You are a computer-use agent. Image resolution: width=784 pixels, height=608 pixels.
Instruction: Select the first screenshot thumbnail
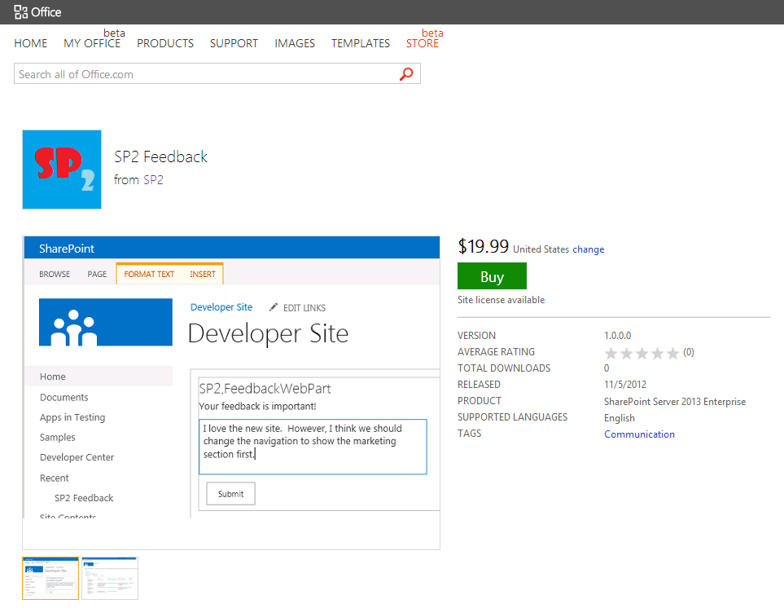coord(50,578)
